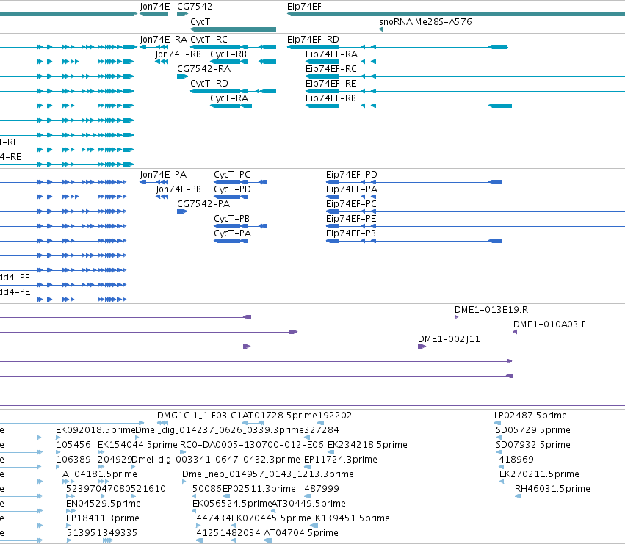Click the Eip74EF-RB transcript label
This screenshot has width=625, height=544.
(330, 99)
